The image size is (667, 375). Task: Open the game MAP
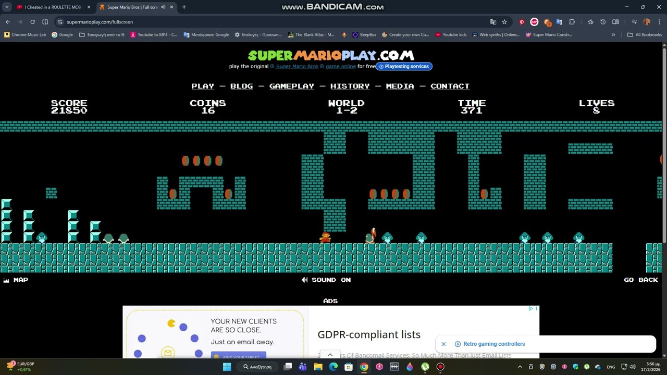click(16, 280)
